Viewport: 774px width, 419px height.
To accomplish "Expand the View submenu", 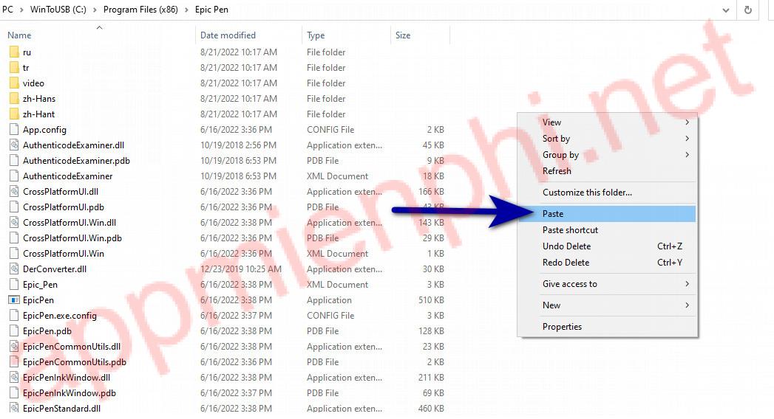I will pos(687,122).
